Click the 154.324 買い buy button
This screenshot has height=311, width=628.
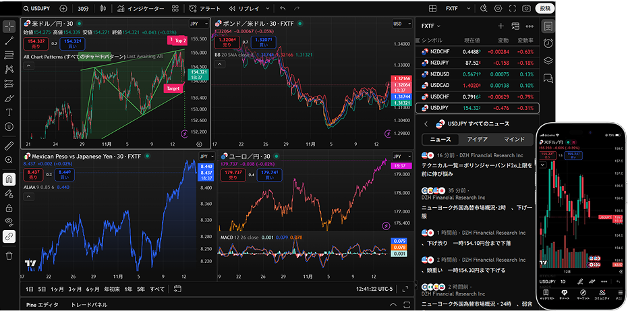[72, 44]
